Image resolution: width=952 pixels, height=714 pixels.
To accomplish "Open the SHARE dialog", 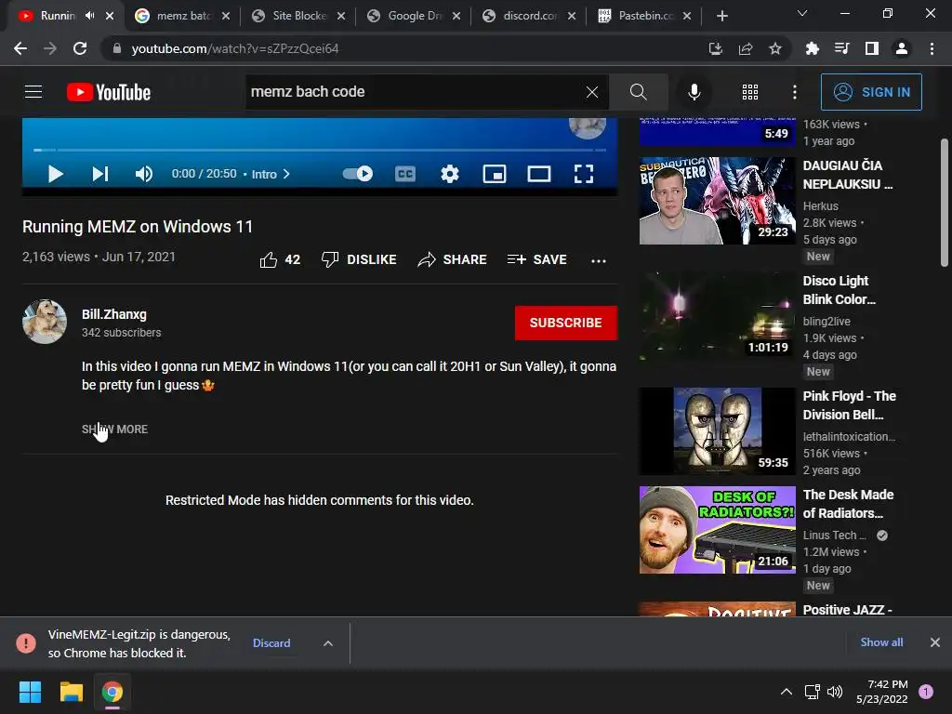I will point(453,260).
